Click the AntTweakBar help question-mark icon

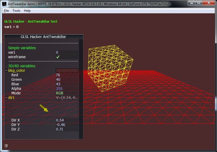coord(6,145)
